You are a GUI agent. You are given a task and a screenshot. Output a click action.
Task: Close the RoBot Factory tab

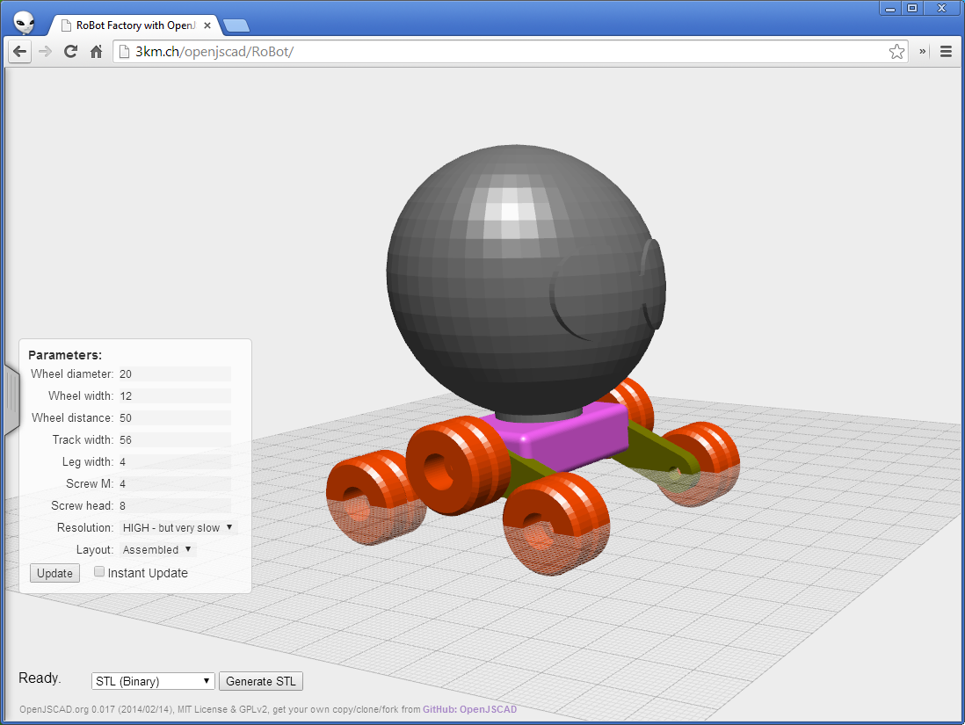[207, 25]
